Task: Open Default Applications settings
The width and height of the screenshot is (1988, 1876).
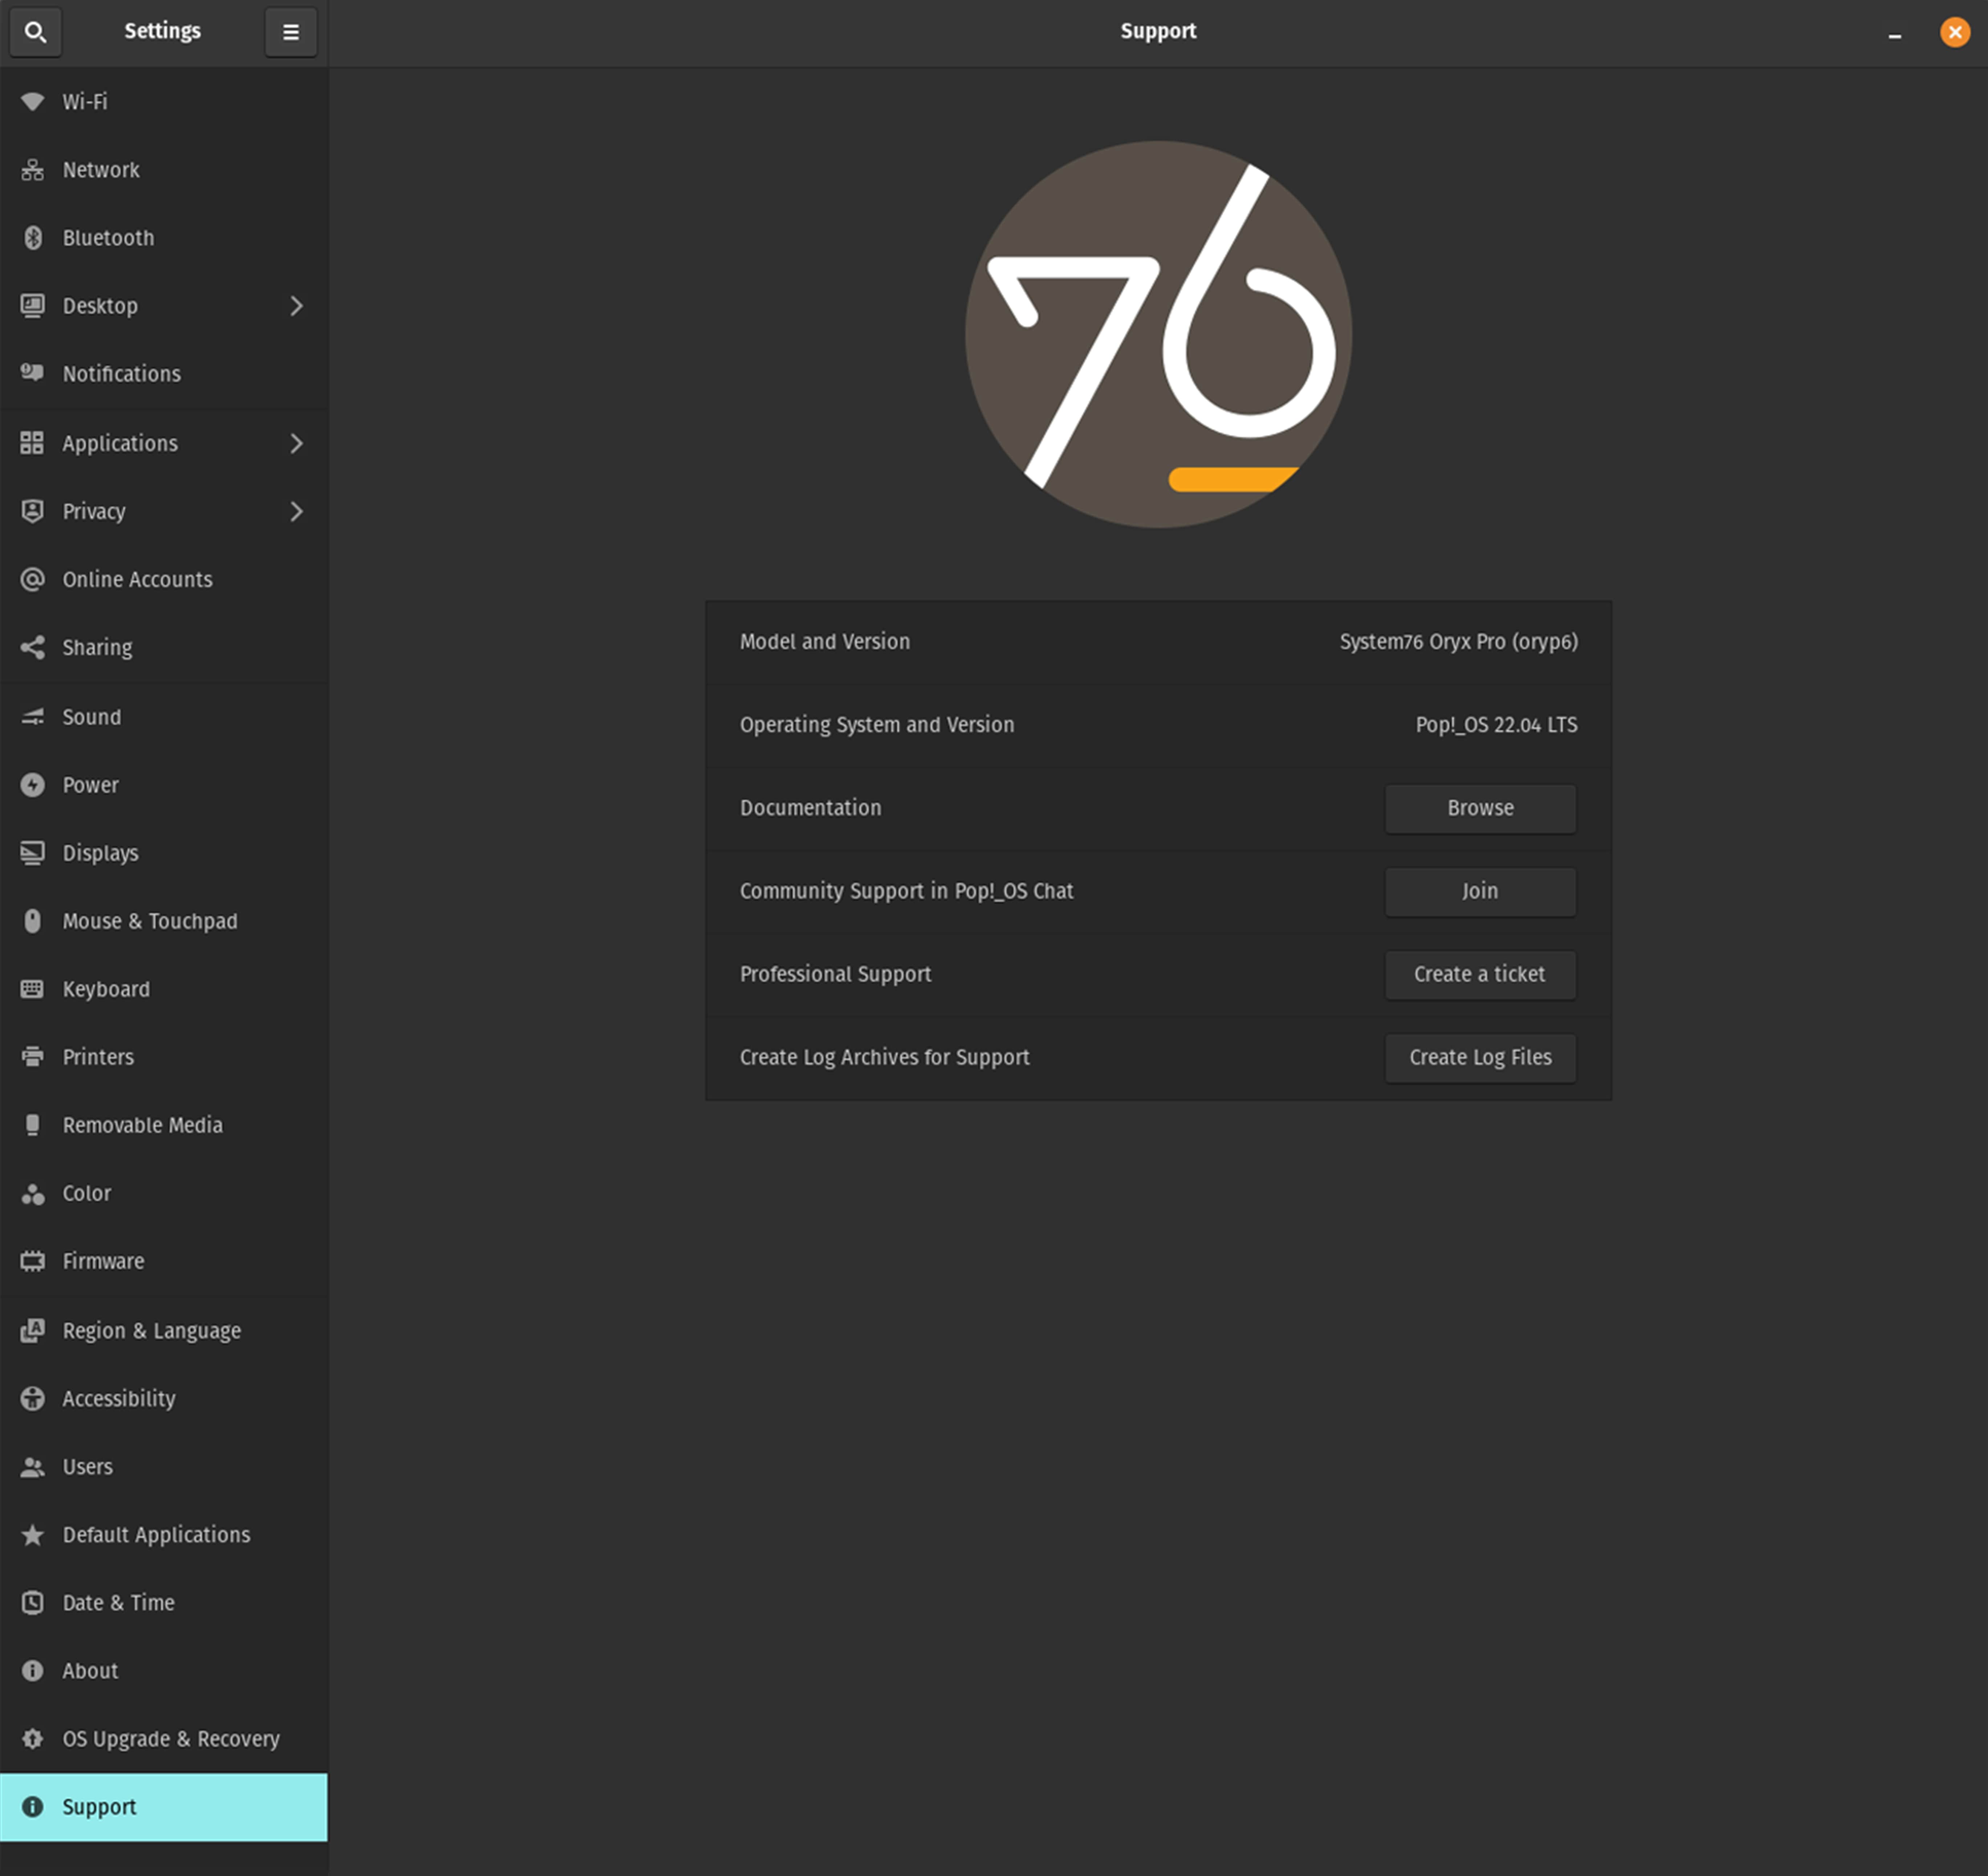Action: tap(164, 1535)
